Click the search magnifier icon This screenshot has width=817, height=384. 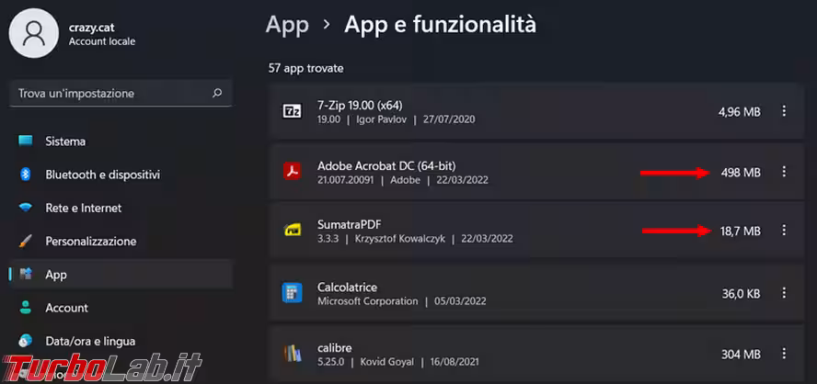click(217, 94)
